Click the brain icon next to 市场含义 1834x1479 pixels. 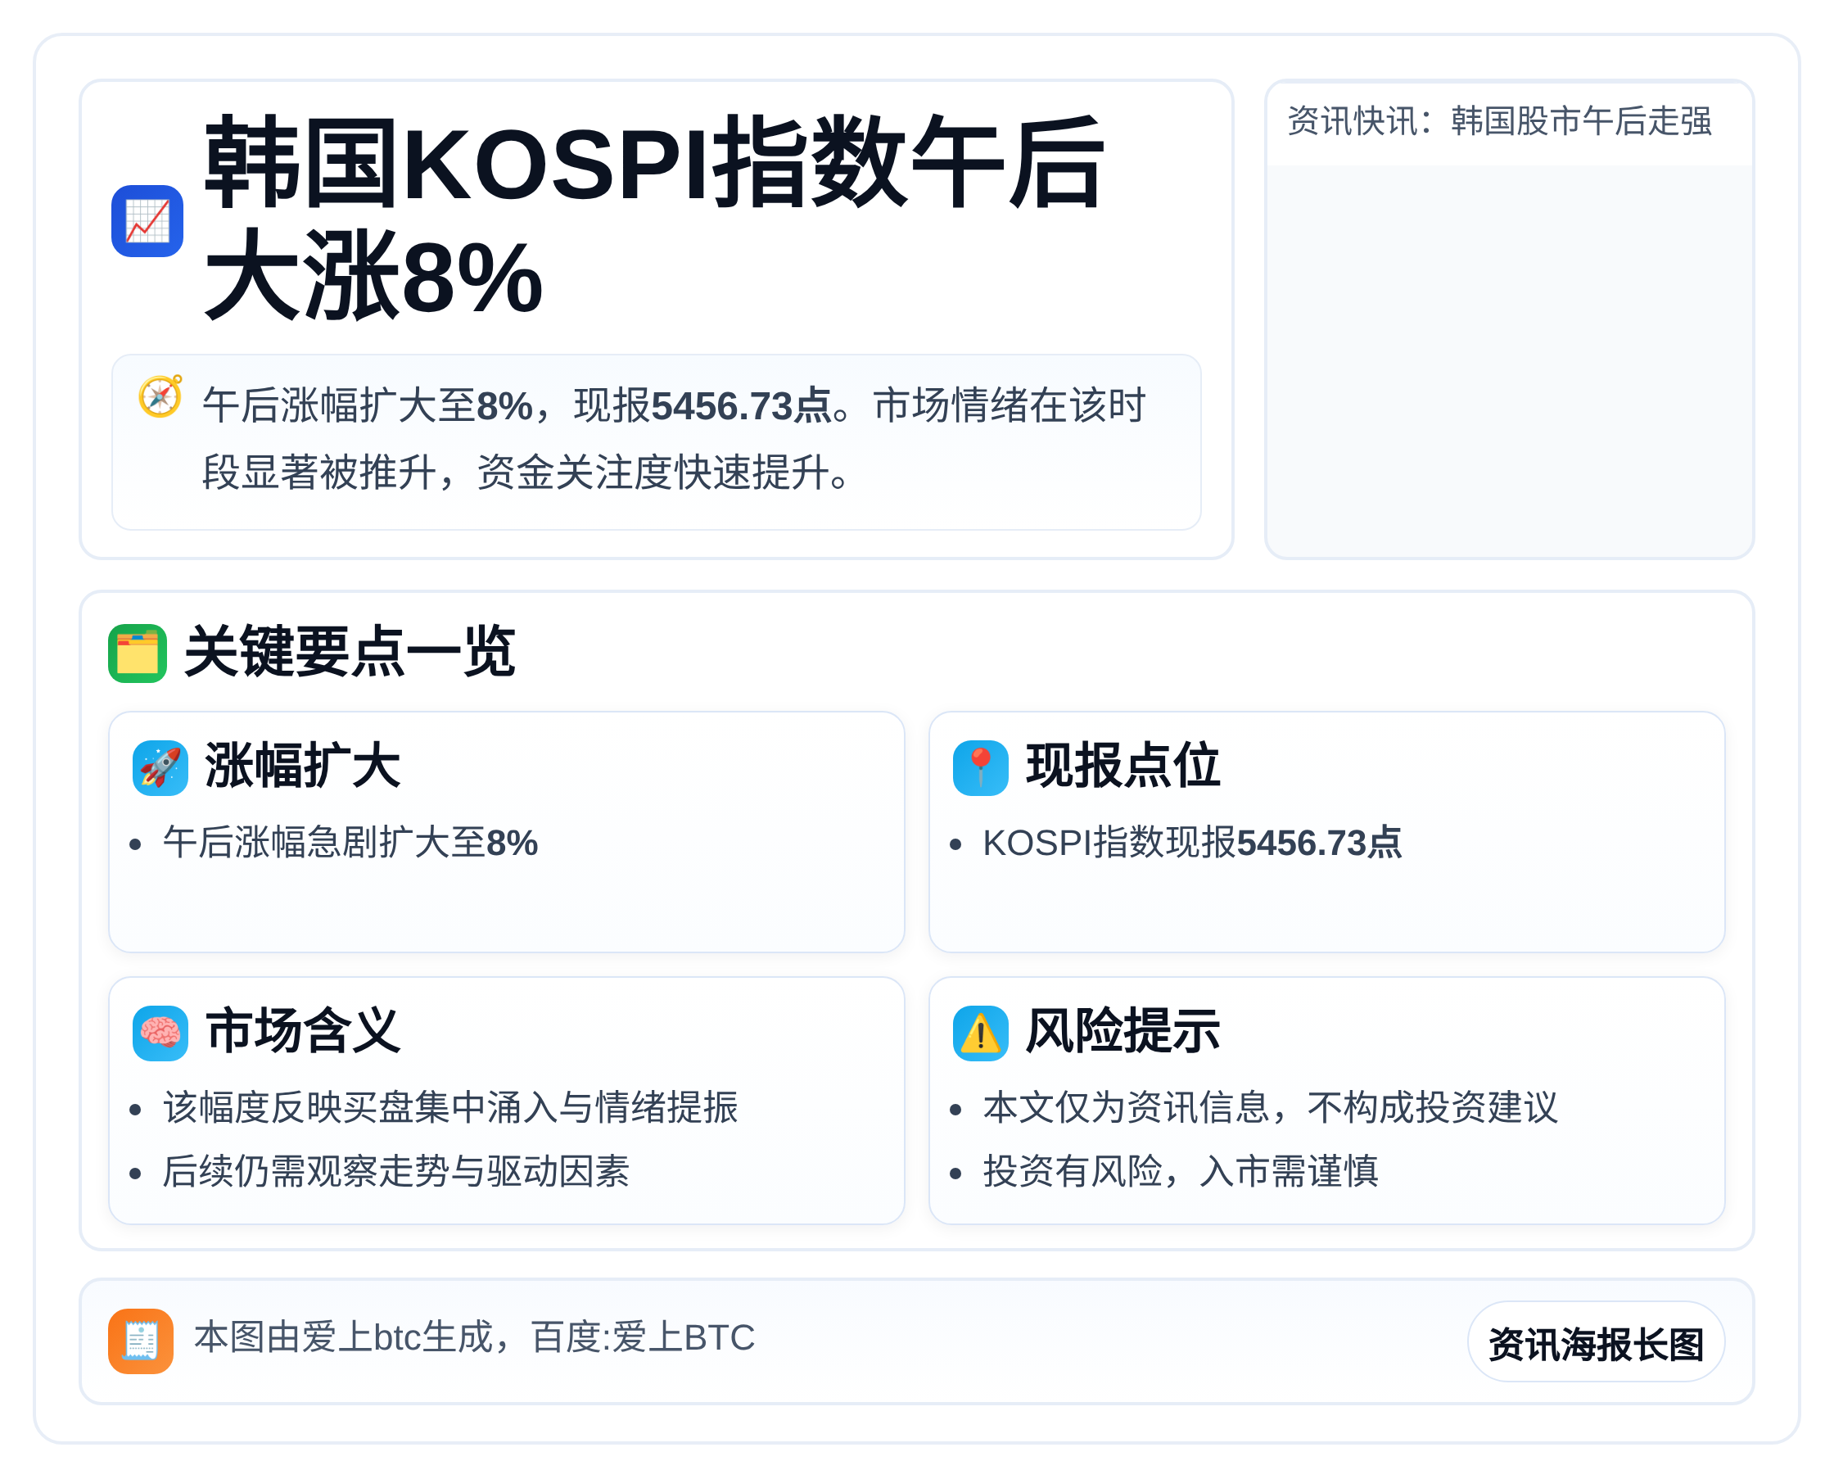point(160,1033)
